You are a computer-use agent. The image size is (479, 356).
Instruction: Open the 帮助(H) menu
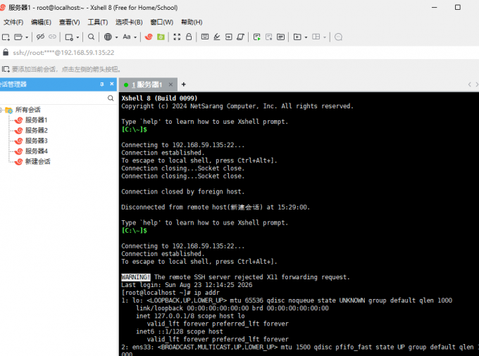coord(192,23)
